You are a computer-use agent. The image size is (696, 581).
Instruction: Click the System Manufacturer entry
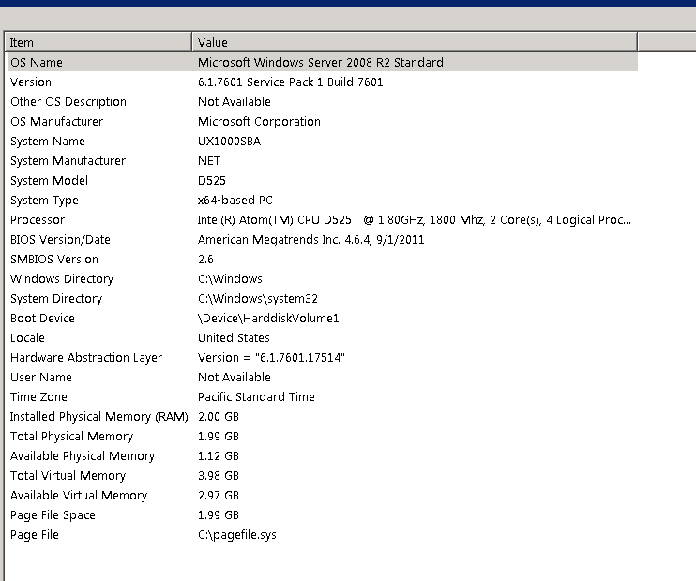point(68,161)
